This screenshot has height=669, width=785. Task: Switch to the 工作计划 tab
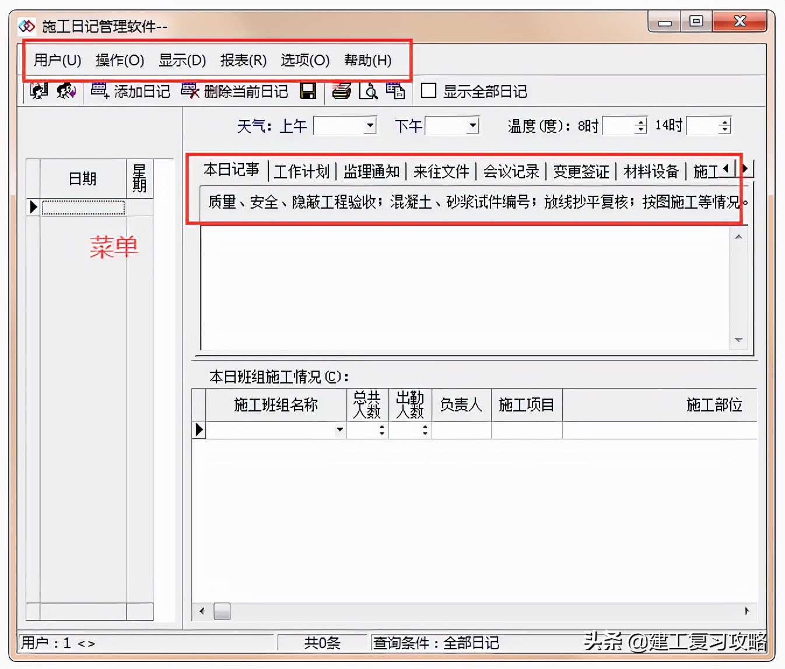click(x=302, y=171)
